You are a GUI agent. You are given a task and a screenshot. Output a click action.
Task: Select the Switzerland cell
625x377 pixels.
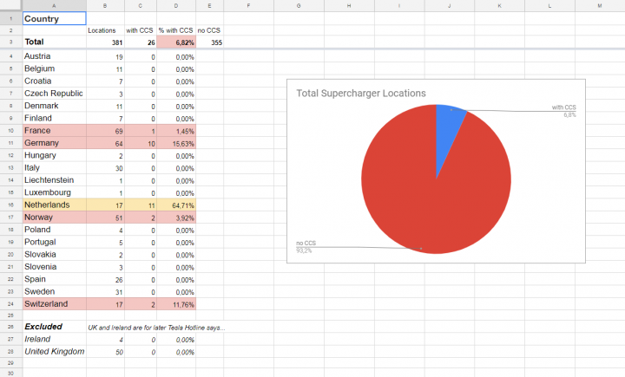click(54, 303)
